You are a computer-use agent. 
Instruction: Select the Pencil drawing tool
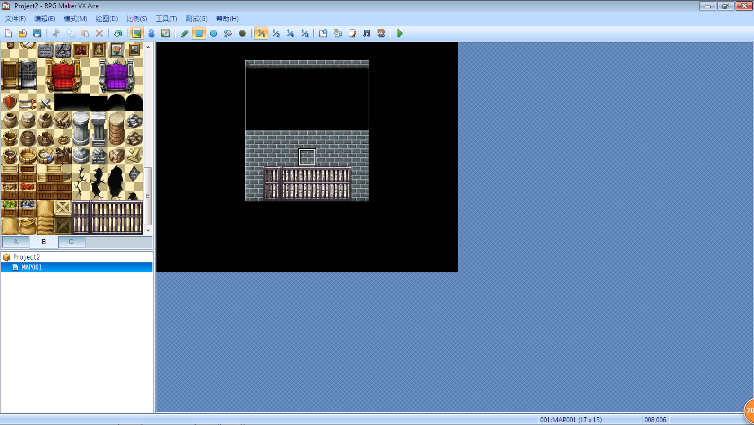coord(185,33)
